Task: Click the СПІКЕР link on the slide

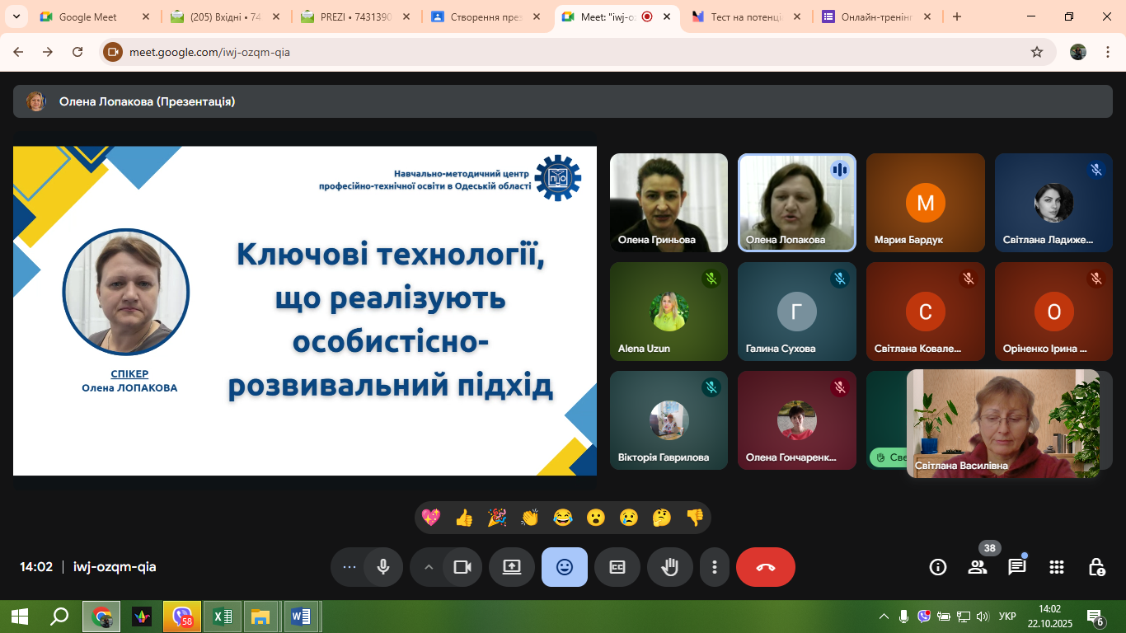Action: pos(129,373)
